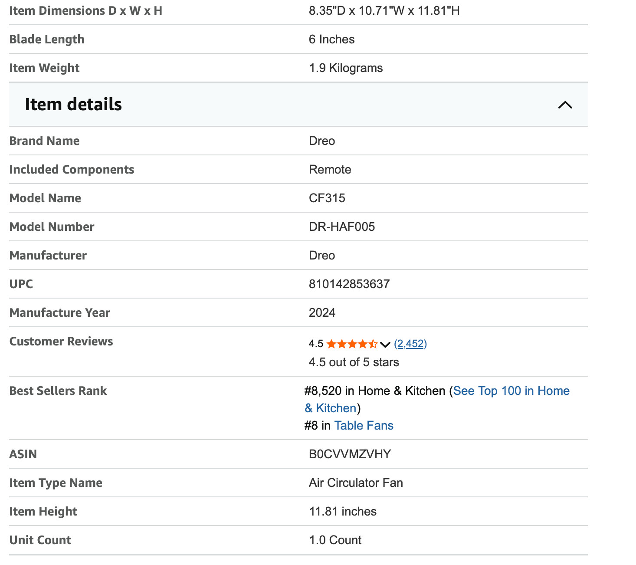Click the item dimensions value text
636x565 pixels.
(x=384, y=11)
